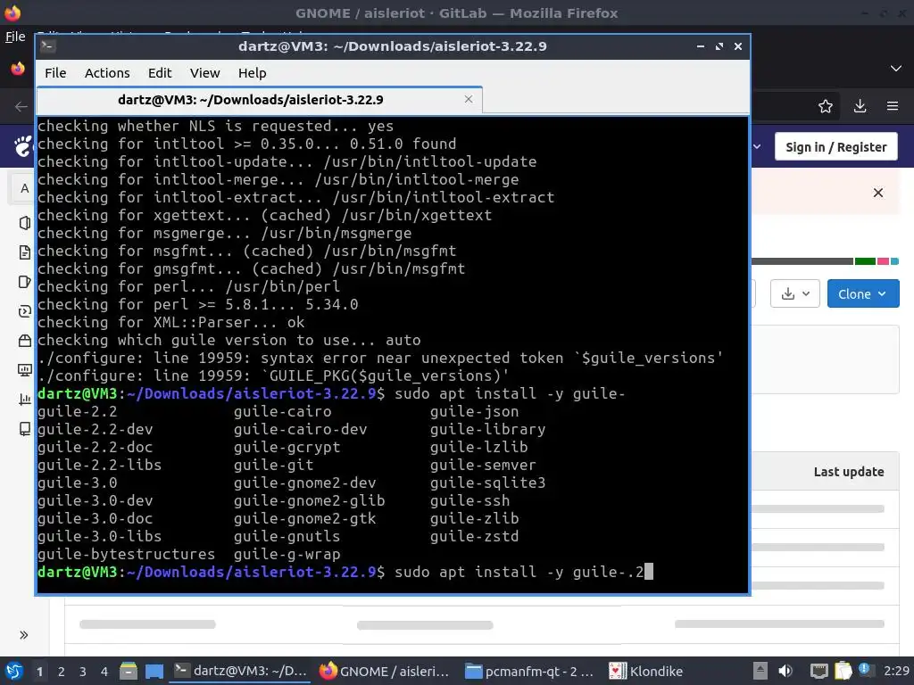Click network status tray icon
This screenshot has height=685, width=914.
click(x=819, y=671)
